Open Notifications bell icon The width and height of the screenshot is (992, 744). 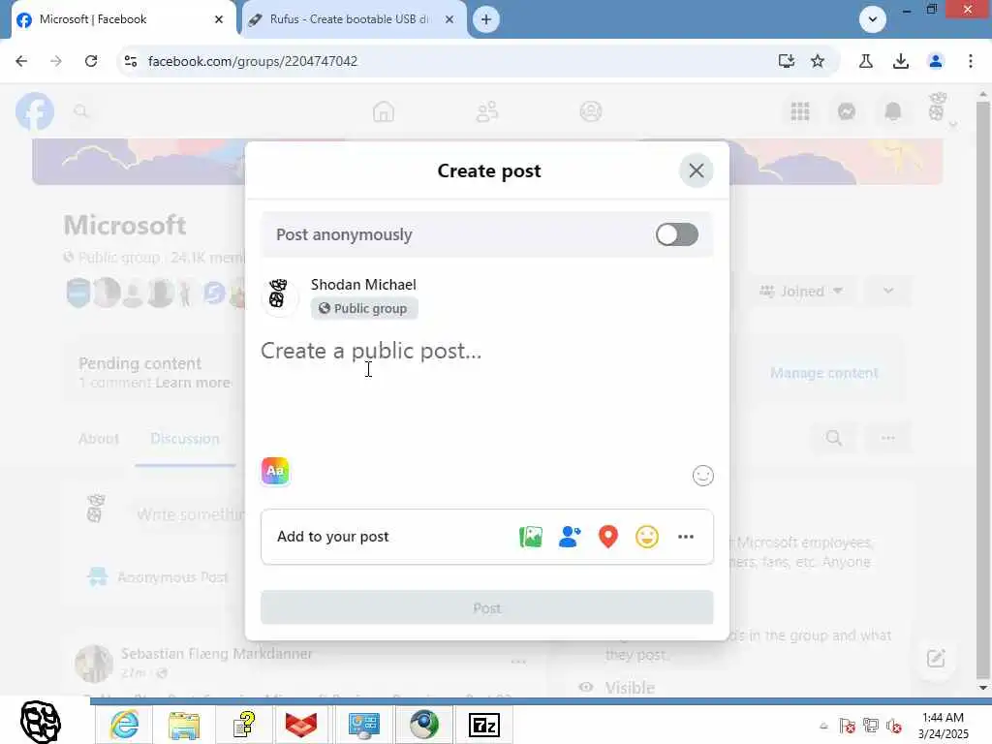click(892, 111)
